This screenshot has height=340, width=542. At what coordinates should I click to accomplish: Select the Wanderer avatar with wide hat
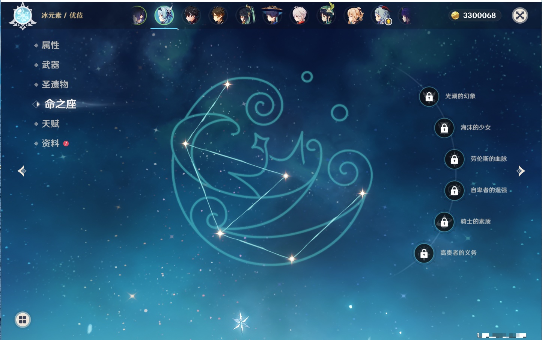(273, 15)
